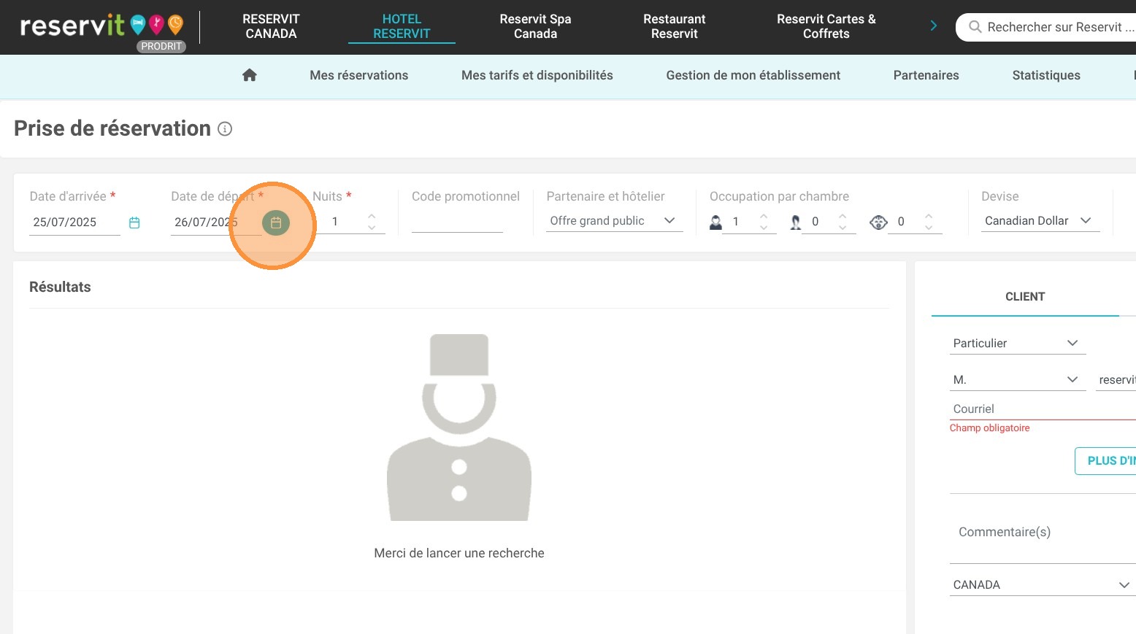Click the Occupation par chambre label
This screenshot has width=1136, height=634.
(779, 196)
